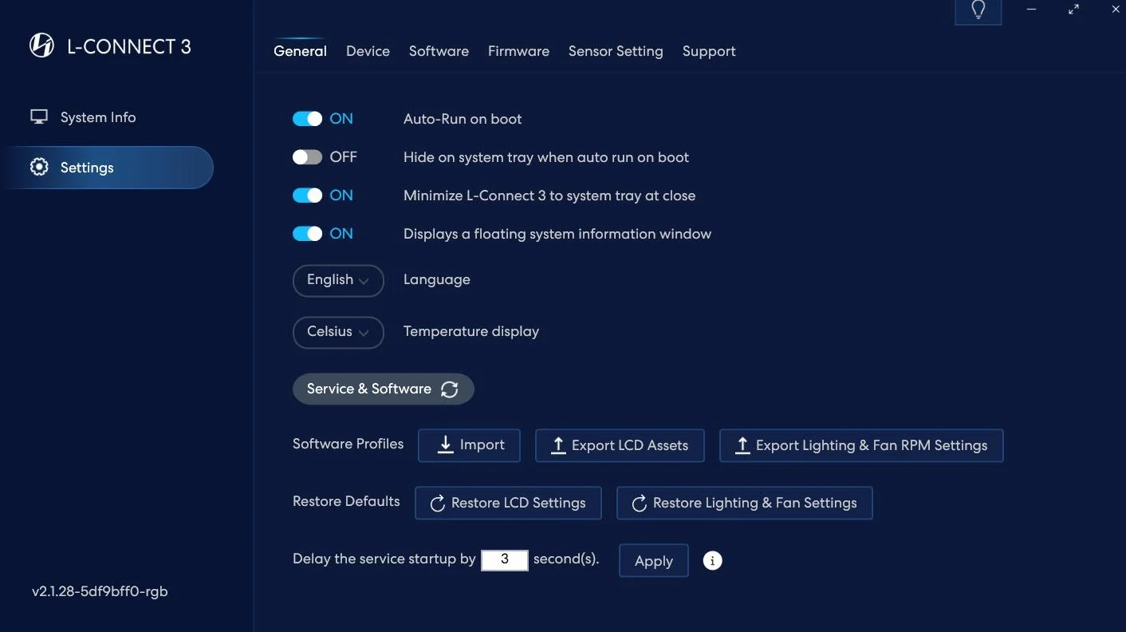Close the L-Connect 3 window
The height and width of the screenshot is (632, 1126).
(1116, 10)
